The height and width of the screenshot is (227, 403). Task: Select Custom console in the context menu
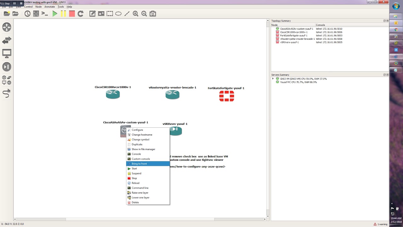[148, 159]
